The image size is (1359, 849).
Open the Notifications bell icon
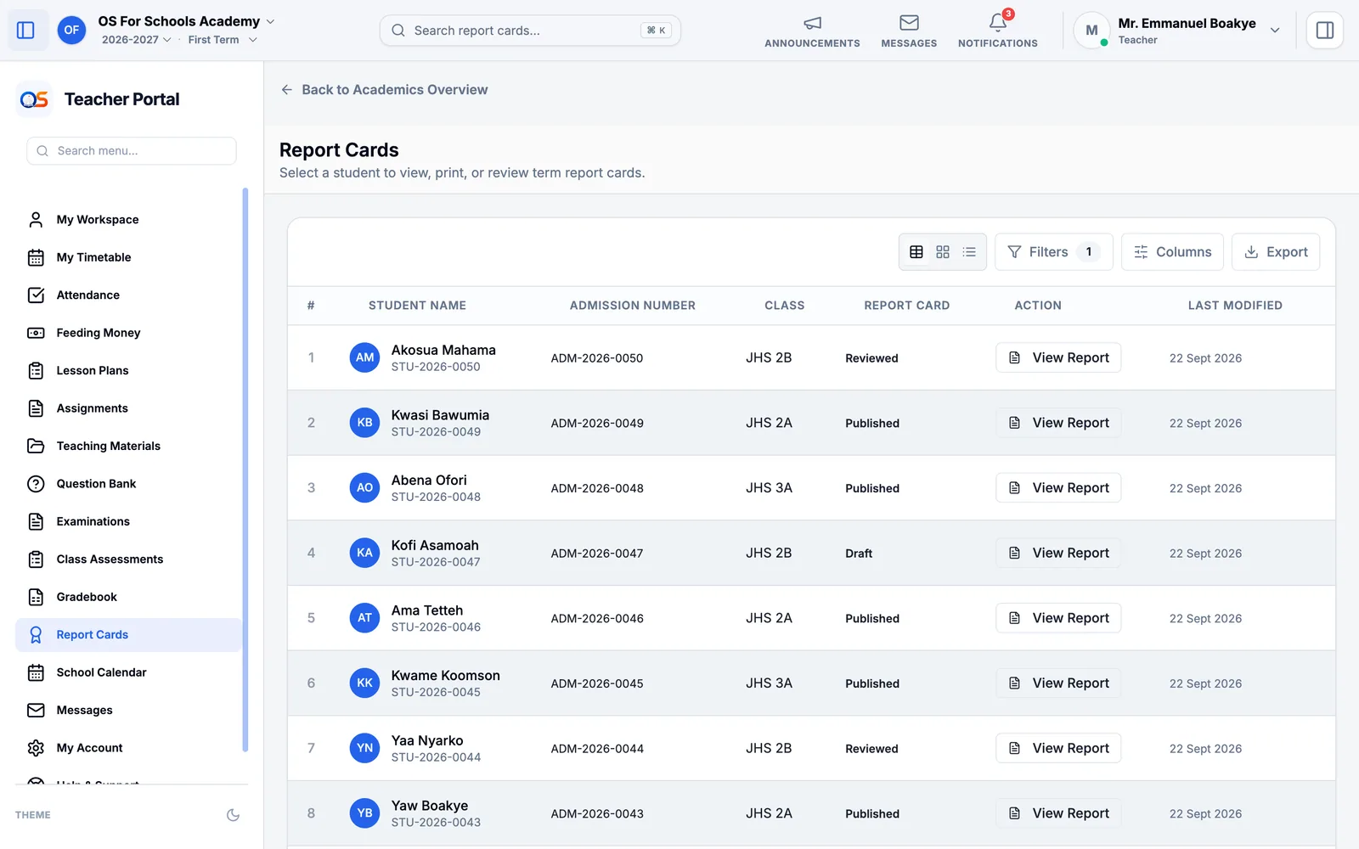coord(998,23)
